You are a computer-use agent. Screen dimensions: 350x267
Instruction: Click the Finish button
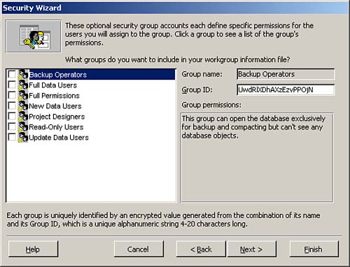314,250
